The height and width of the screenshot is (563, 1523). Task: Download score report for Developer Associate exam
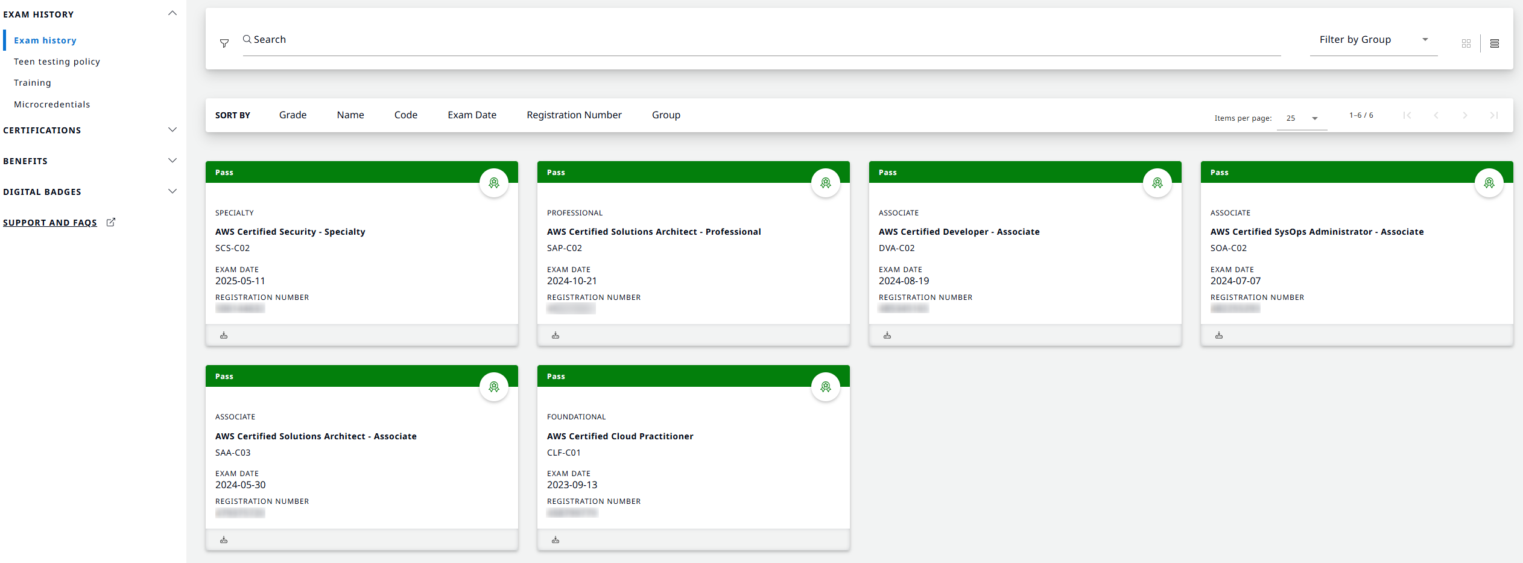click(x=887, y=335)
